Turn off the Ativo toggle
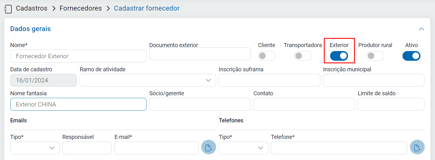Image resolution: width=435 pixels, height=160 pixels. [411, 56]
